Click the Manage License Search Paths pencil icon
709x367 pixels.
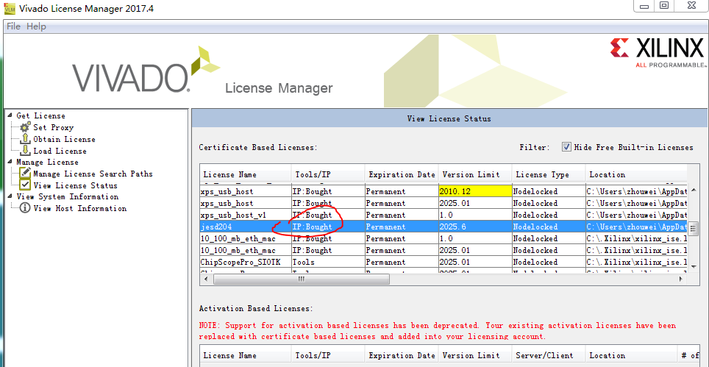pos(25,174)
